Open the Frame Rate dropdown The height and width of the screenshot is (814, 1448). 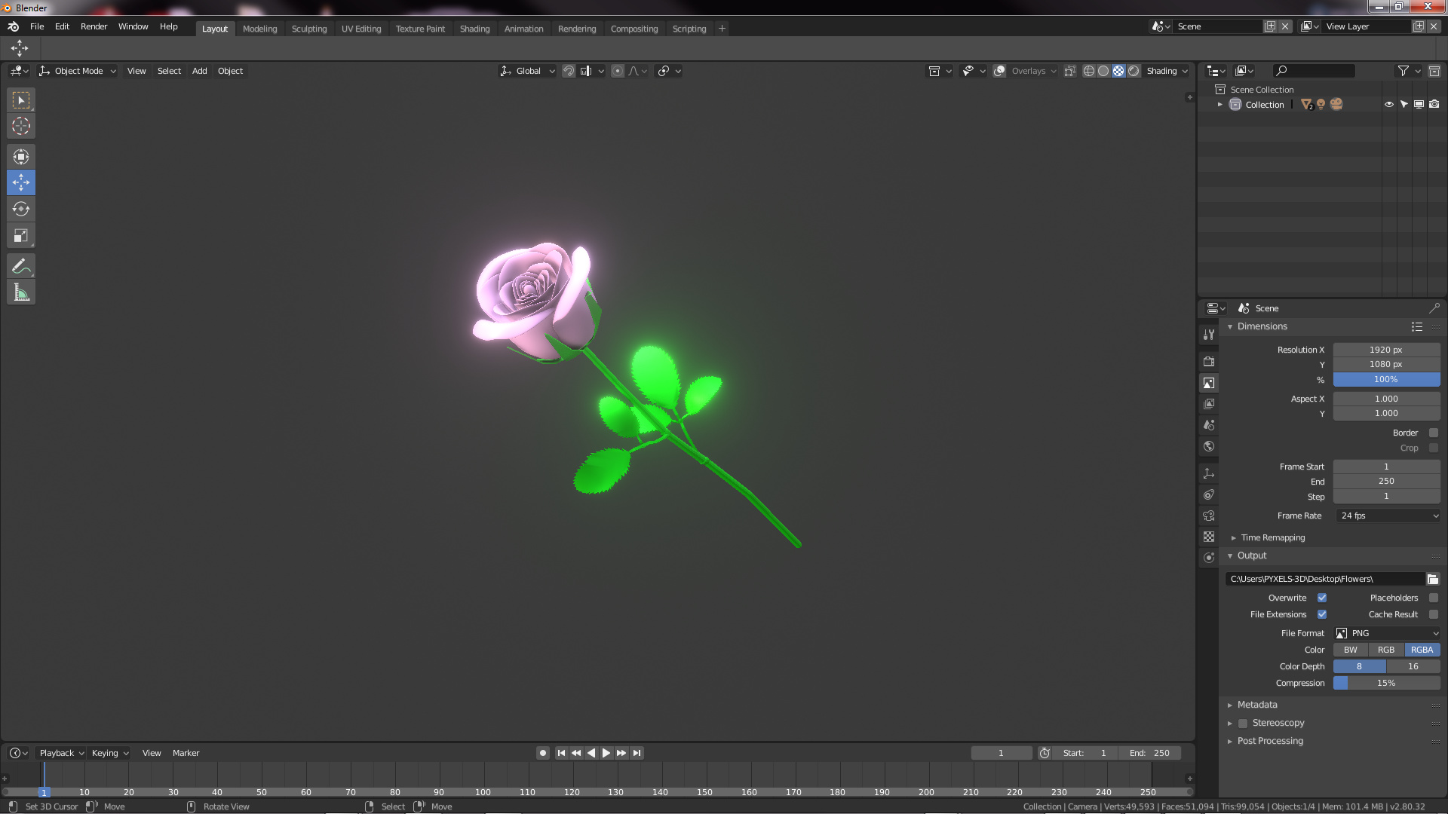(1388, 516)
